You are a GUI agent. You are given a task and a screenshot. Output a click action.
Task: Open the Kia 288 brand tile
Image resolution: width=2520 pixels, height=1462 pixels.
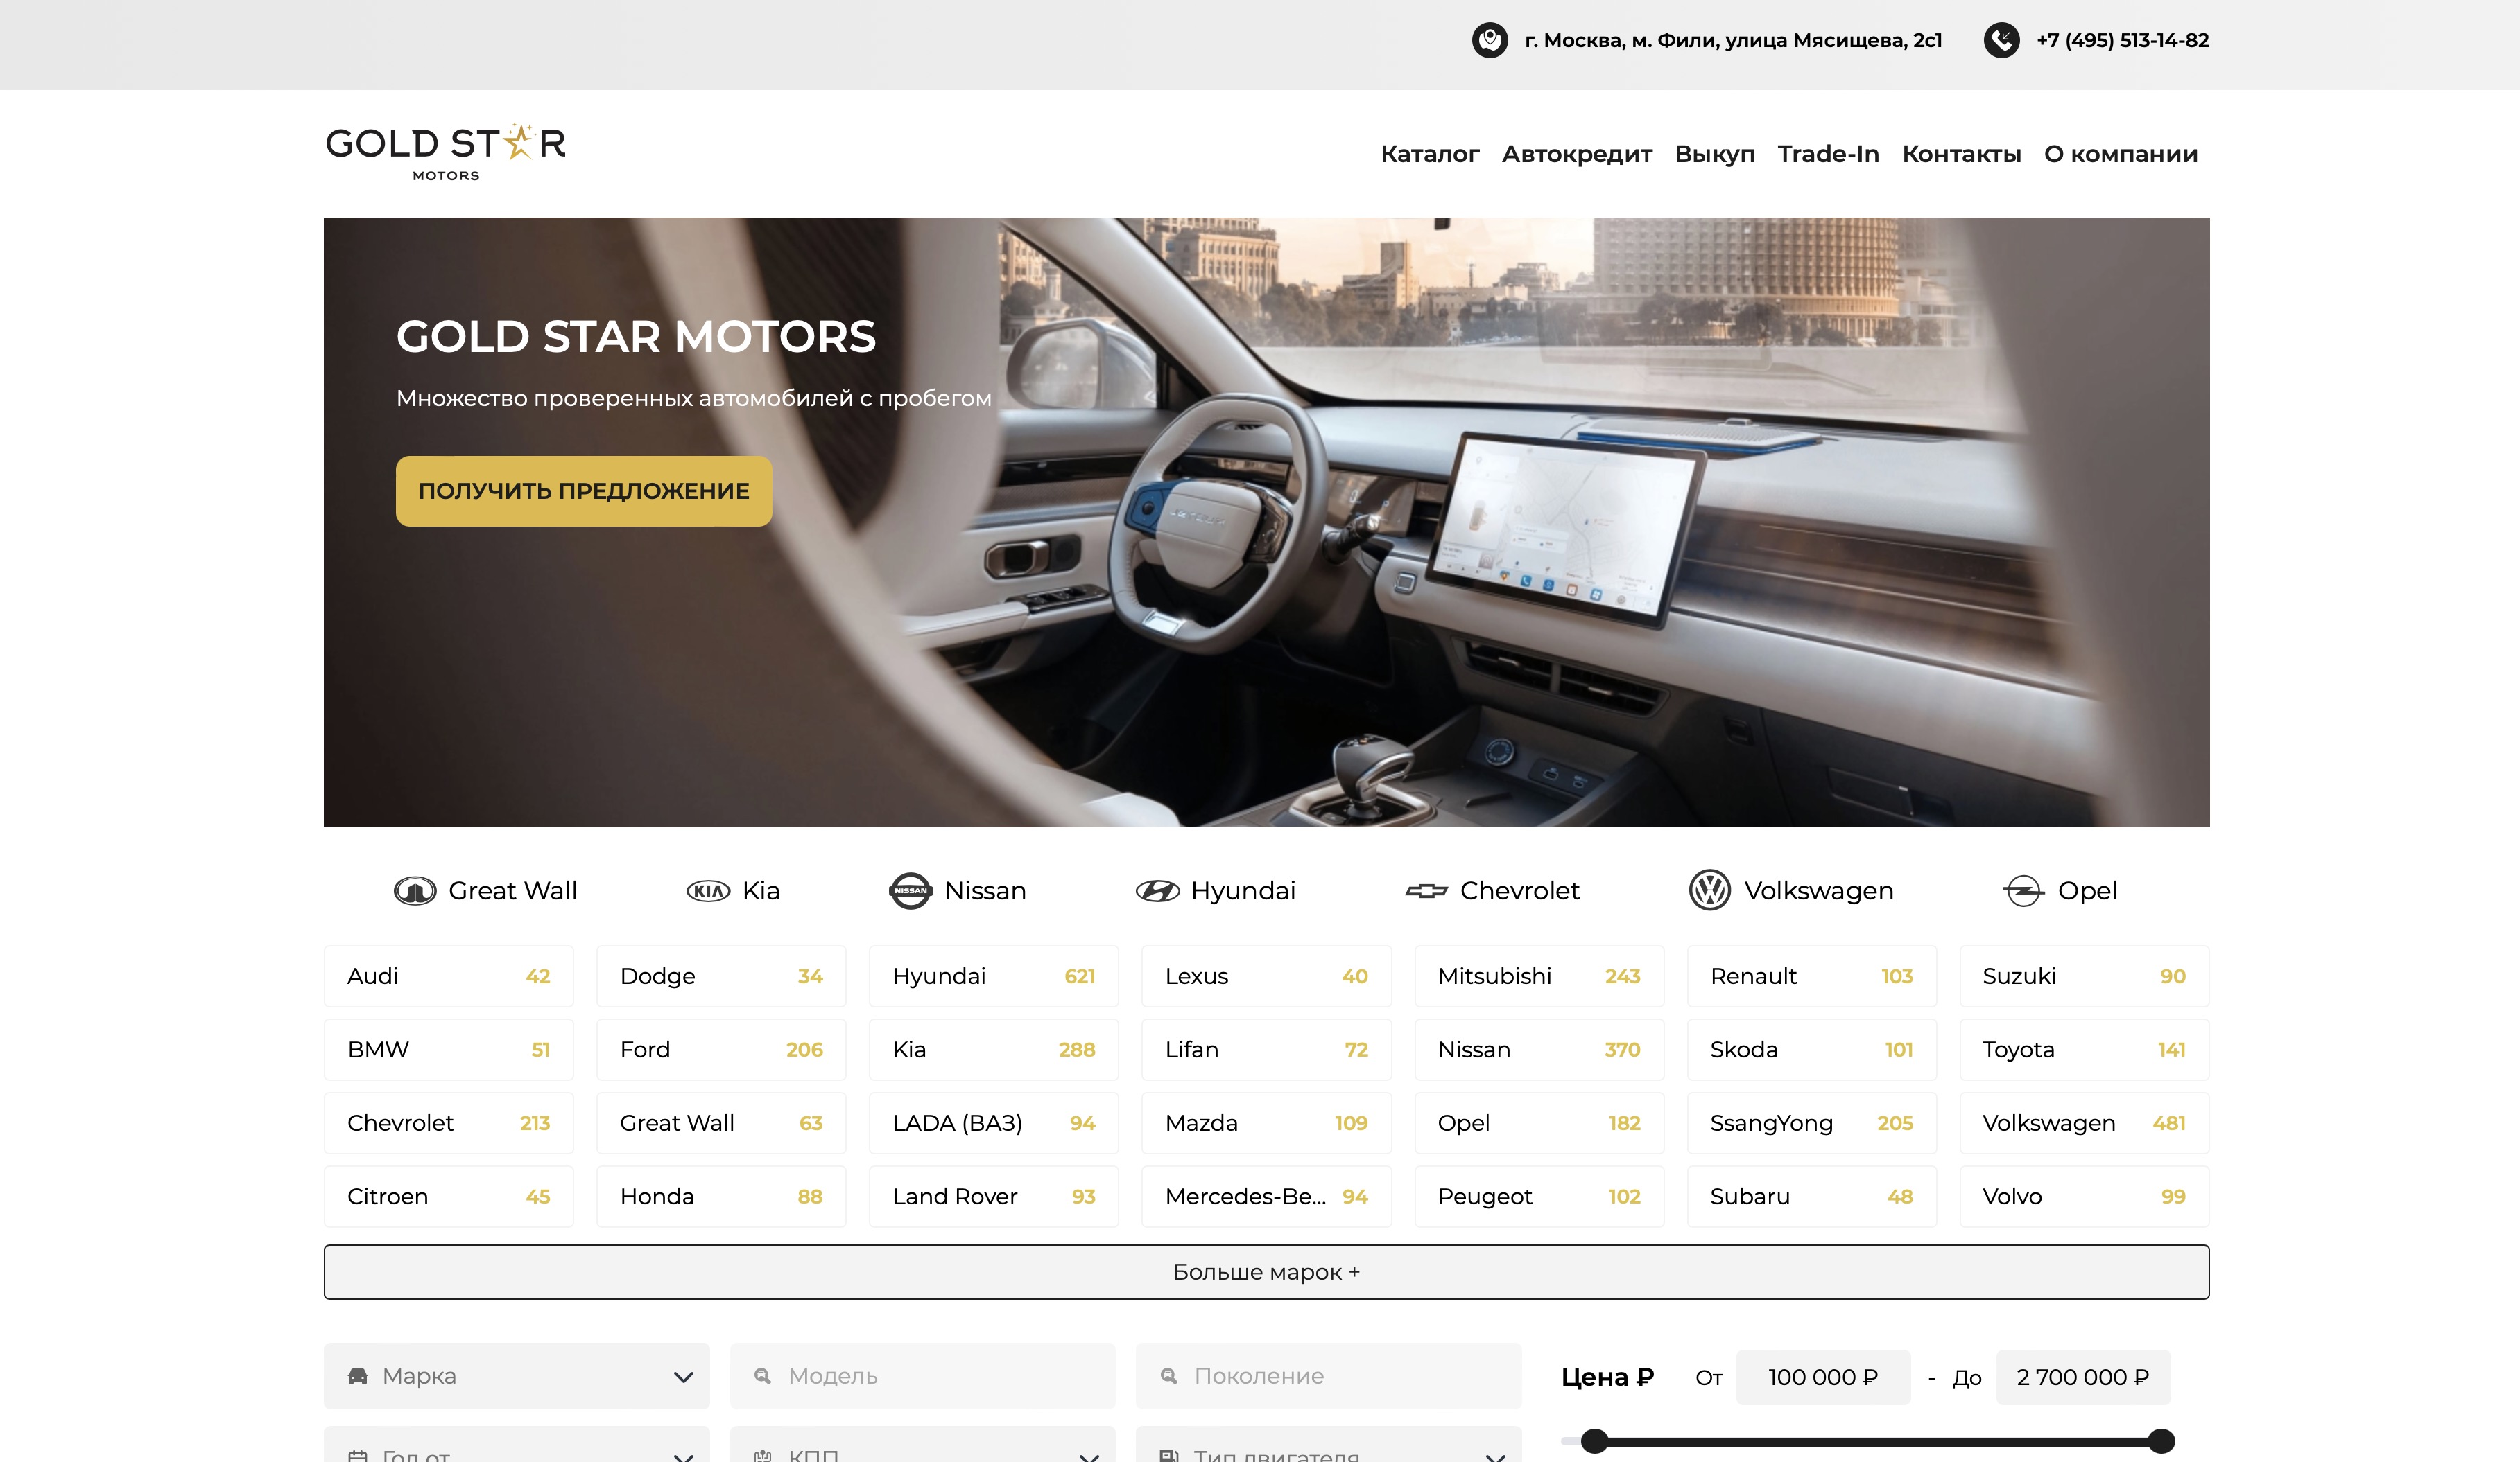click(x=993, y=1049)
